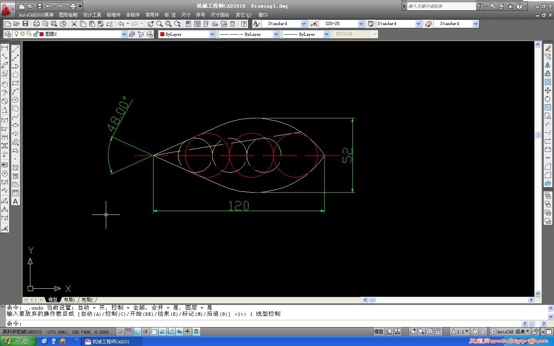Open the Layer Properties Manager

pos(7,34)
